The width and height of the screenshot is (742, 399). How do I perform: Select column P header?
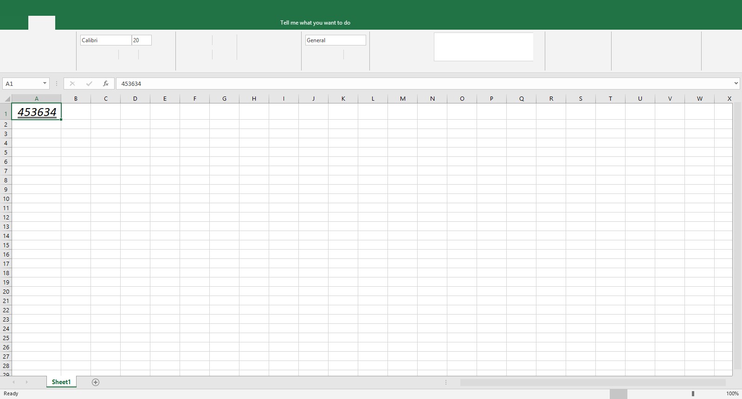click(x=491, y=99)
